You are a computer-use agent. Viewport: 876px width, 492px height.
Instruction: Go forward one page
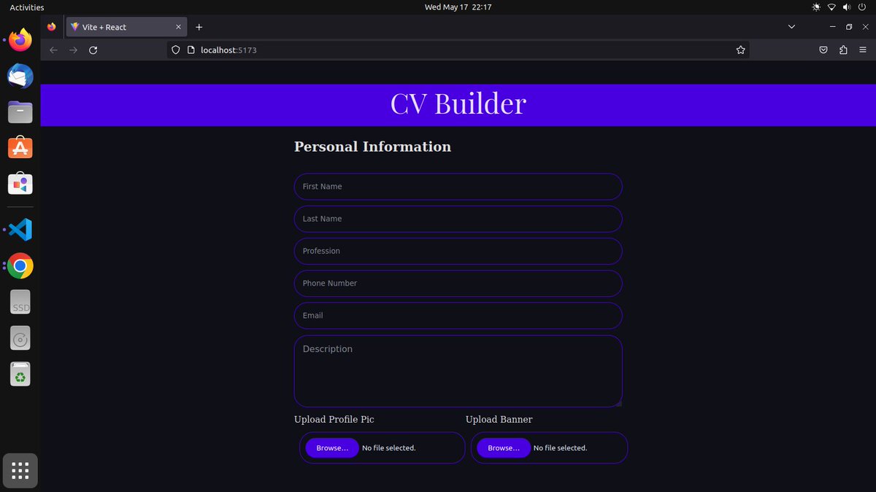(x=73, y=50)
